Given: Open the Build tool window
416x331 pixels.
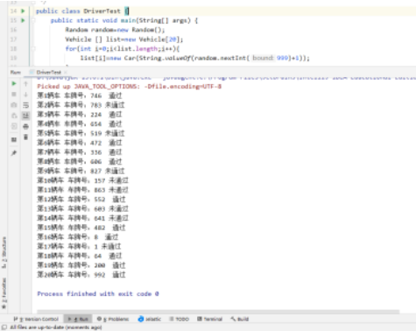Looking at the screenshot, I should pos(240,319).
